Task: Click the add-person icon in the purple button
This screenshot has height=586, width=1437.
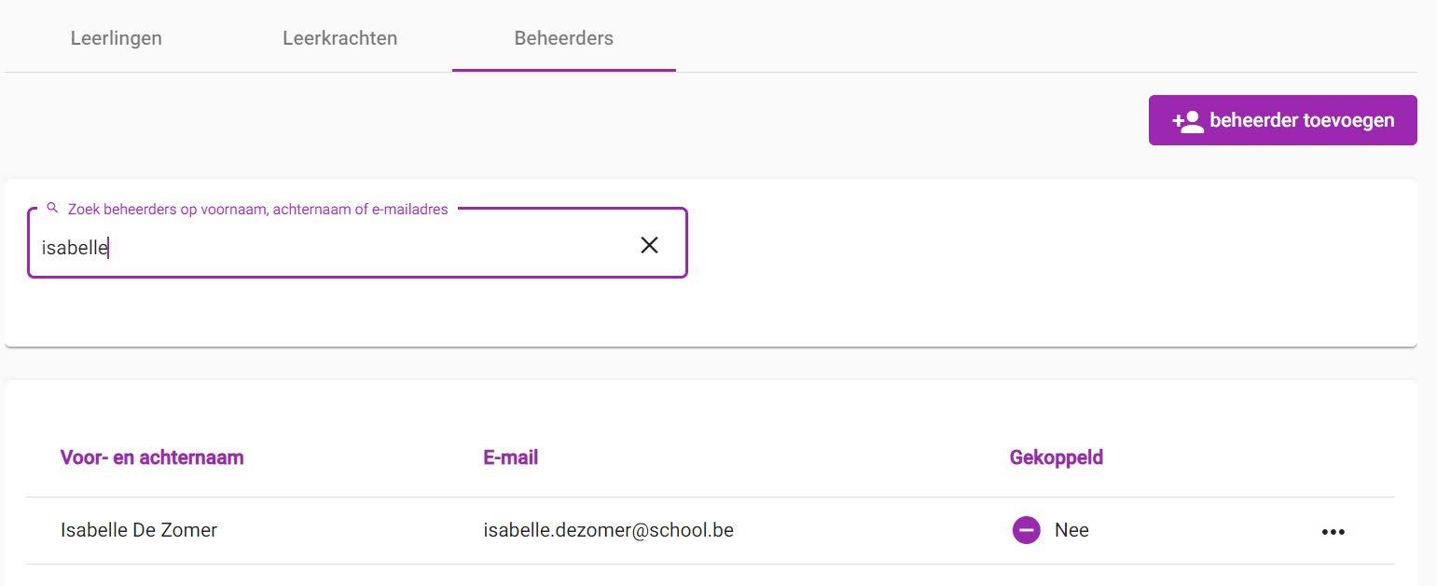Action: pyautogui.click(x=1188, y=121)
